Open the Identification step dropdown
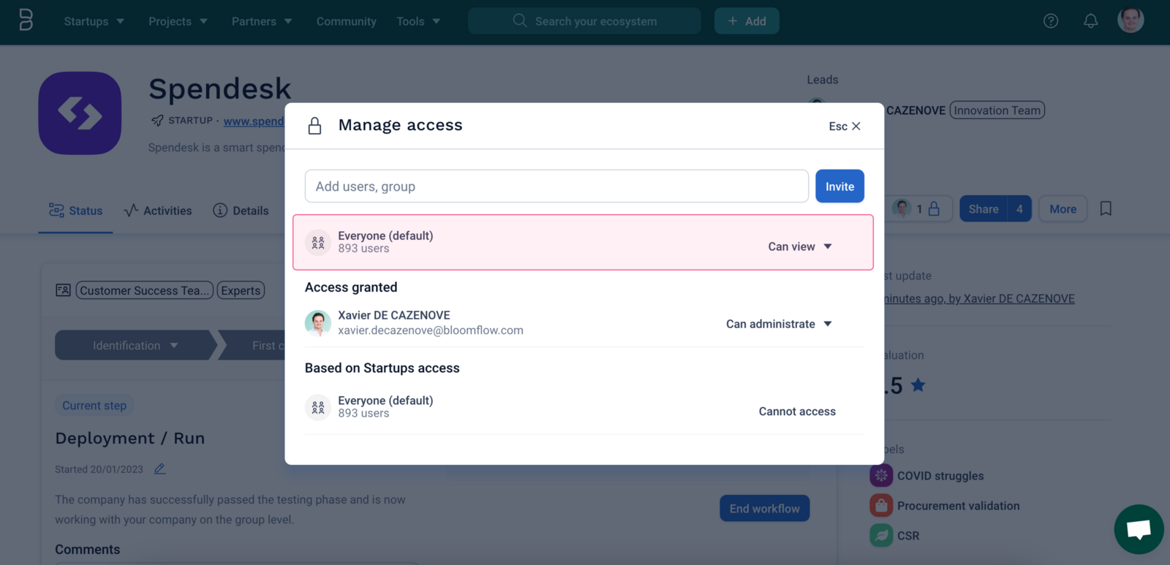 tap(135, 345)
